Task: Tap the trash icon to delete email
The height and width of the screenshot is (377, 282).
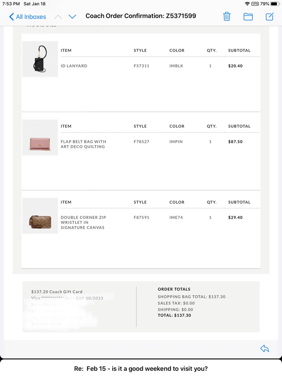Action: 227,16
